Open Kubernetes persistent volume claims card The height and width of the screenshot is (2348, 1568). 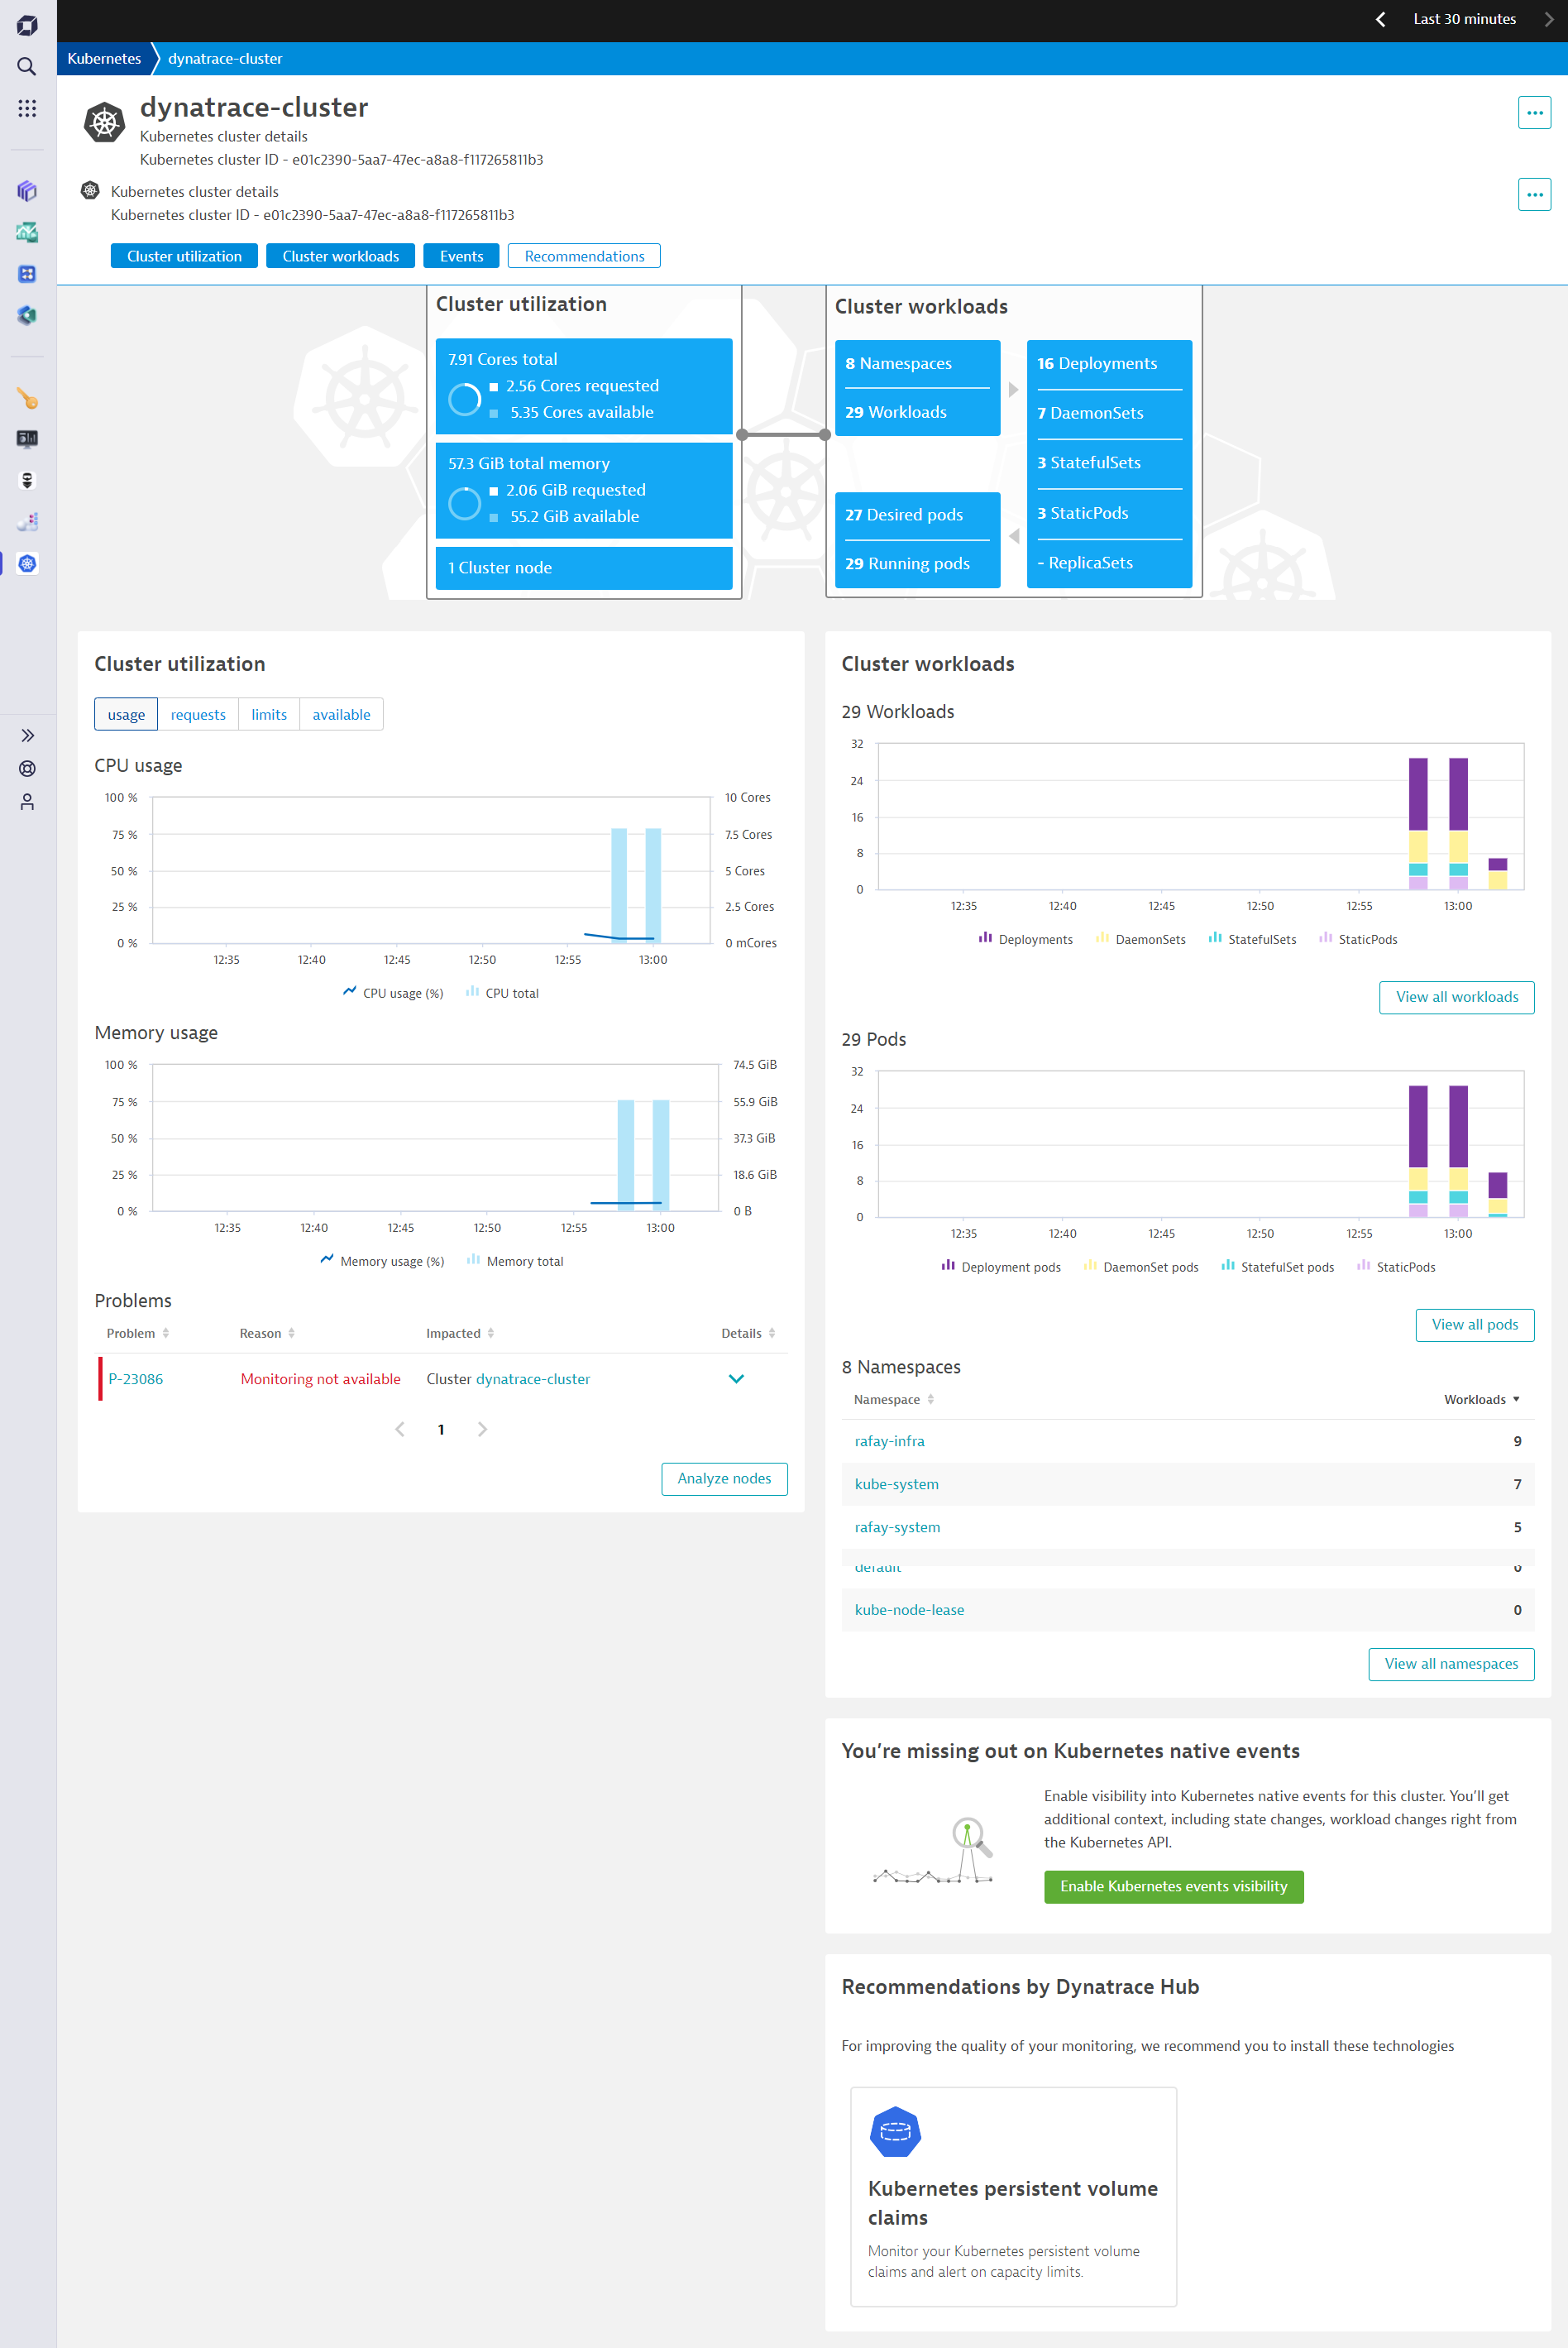1012,2196
